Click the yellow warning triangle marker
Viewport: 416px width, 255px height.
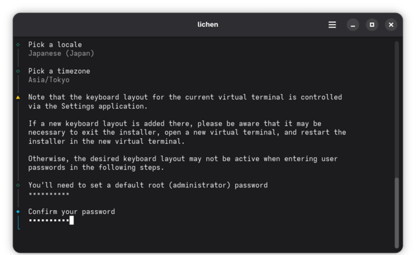pyautogui.click(x=18, y=98)
